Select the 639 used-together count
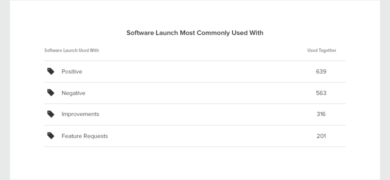This screenshot has height=180, width=390. 321,71
